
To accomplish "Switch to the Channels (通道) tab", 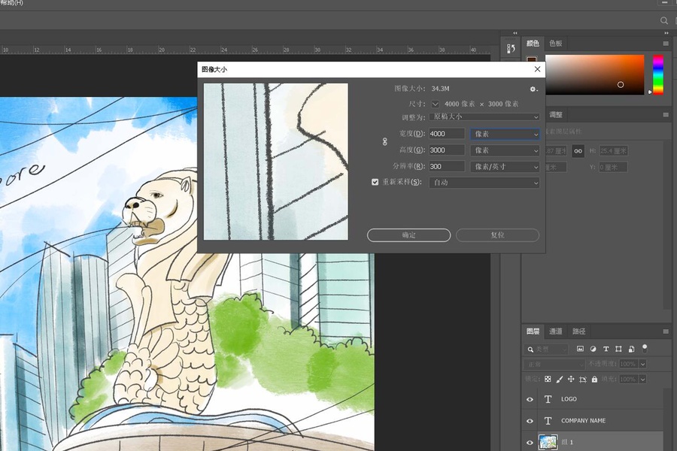I will (x=556, y=331).
